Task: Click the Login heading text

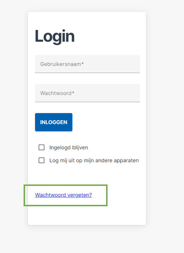Action: pyautogui.click(x=55, y=37)
